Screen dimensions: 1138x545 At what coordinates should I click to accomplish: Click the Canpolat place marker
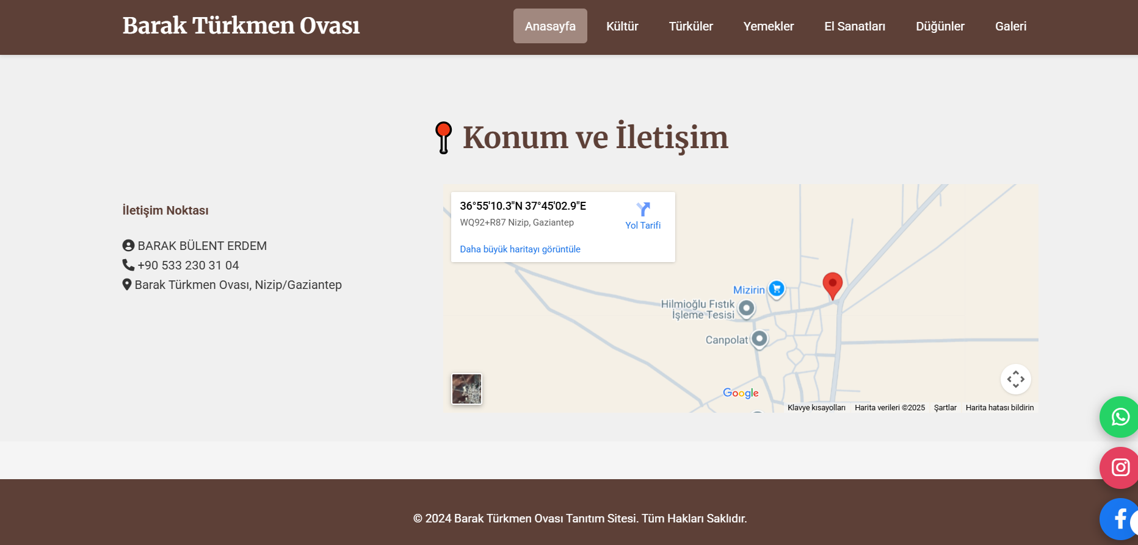click(759, 338)
